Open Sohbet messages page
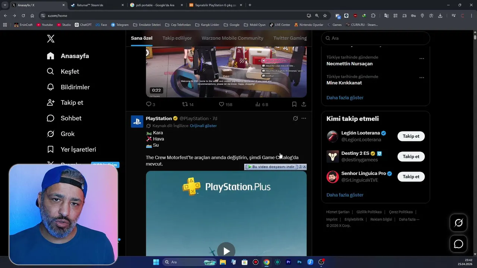 [64, 118]
